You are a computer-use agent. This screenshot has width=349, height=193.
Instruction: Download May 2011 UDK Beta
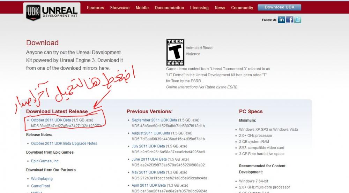click(148, 172)
